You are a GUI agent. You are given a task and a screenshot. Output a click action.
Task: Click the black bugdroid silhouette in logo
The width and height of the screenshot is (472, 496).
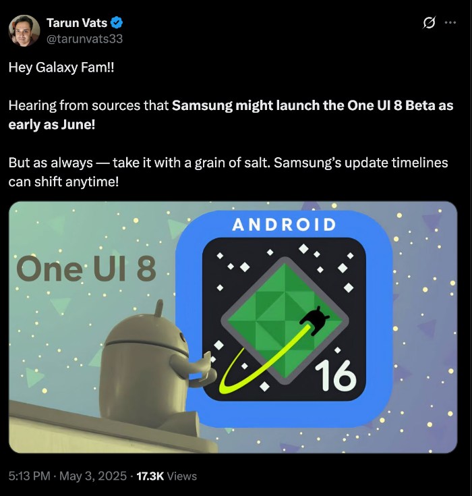[315, 320]
